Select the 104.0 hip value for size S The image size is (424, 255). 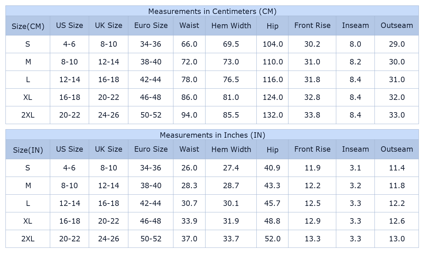(272, 44)
